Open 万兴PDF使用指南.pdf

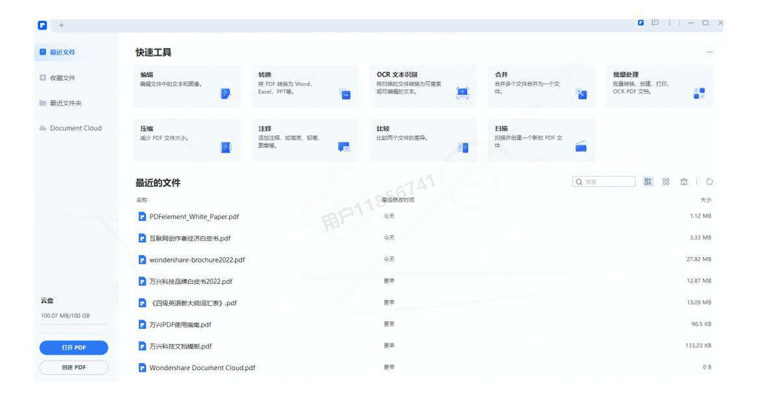click(180, 325)
